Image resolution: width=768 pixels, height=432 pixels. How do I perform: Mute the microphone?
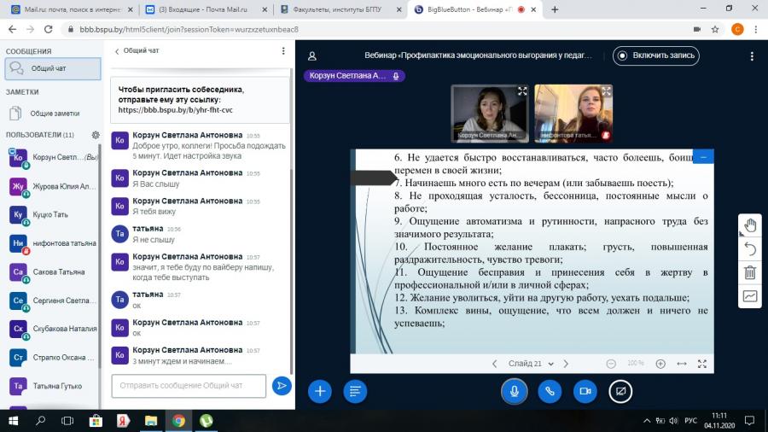(x=515, y=391)
